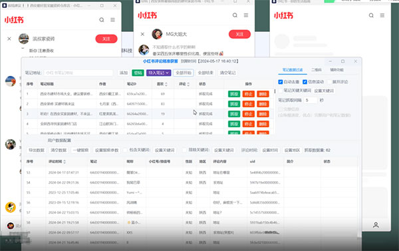Click 停止 for note row 1
Viewport: 399px width, 251px height.
point(248,94)
